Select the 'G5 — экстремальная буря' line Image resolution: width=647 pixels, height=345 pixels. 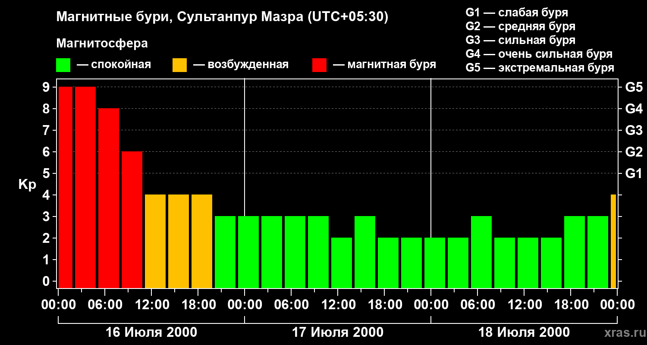pyautogui.click(x=540, y=68)
